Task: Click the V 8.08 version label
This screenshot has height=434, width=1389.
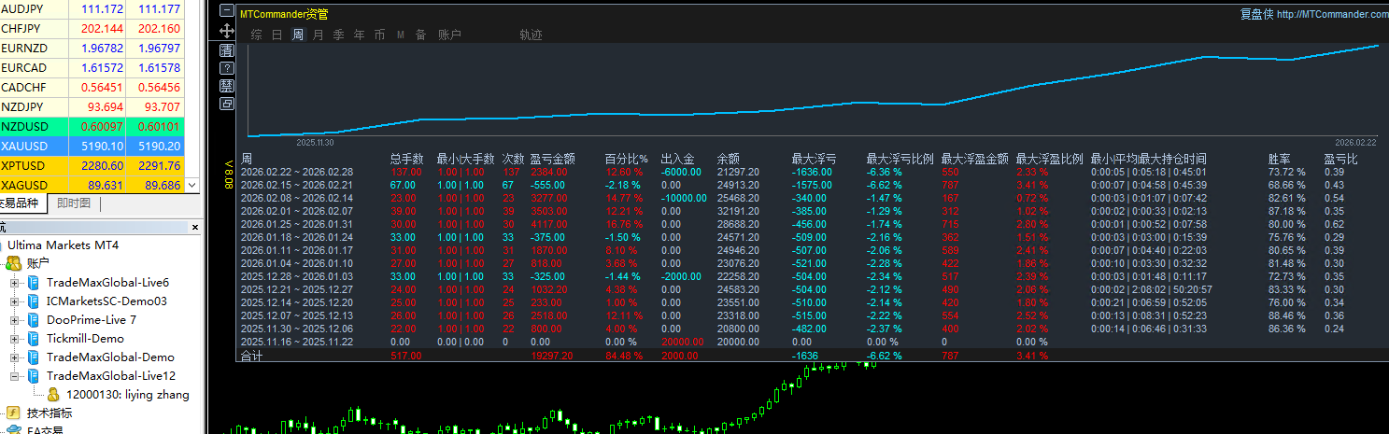Action: pyautogui.click(x=228, y=174)
